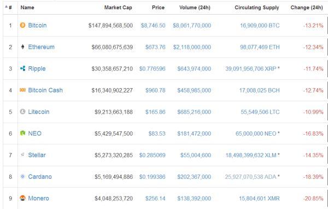Sort by the Market Cap header
The width and height of the screenshot is (328, 209).
118,8
